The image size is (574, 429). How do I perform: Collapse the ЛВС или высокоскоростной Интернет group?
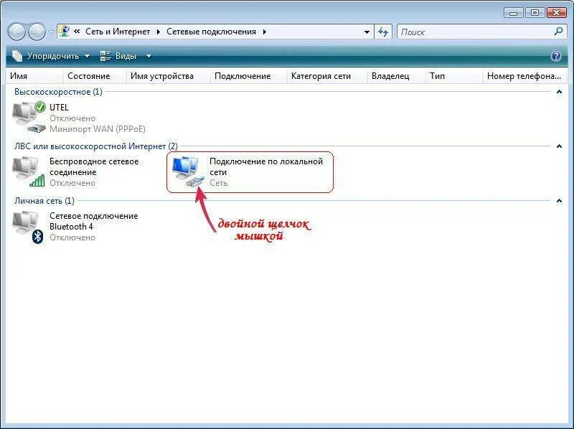click(559, 146)
